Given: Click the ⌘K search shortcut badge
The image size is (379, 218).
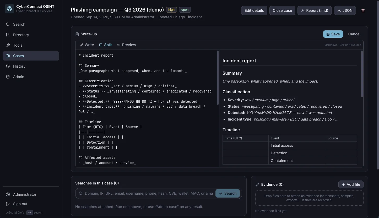Looking at the screenshot, I should pos(30,212).
